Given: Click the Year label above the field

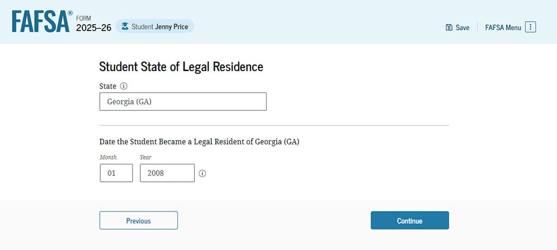Looking at the screenshot, I should click(x=146, y=157).
